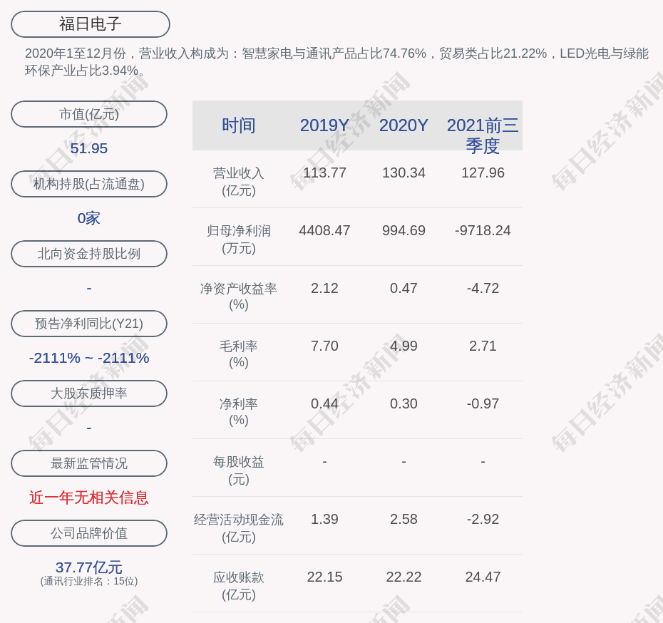Image resolution: width=663 pixels, height=623 pixels.
Task: Select cash flow value 1.39
Action: (x=324, y=519)
